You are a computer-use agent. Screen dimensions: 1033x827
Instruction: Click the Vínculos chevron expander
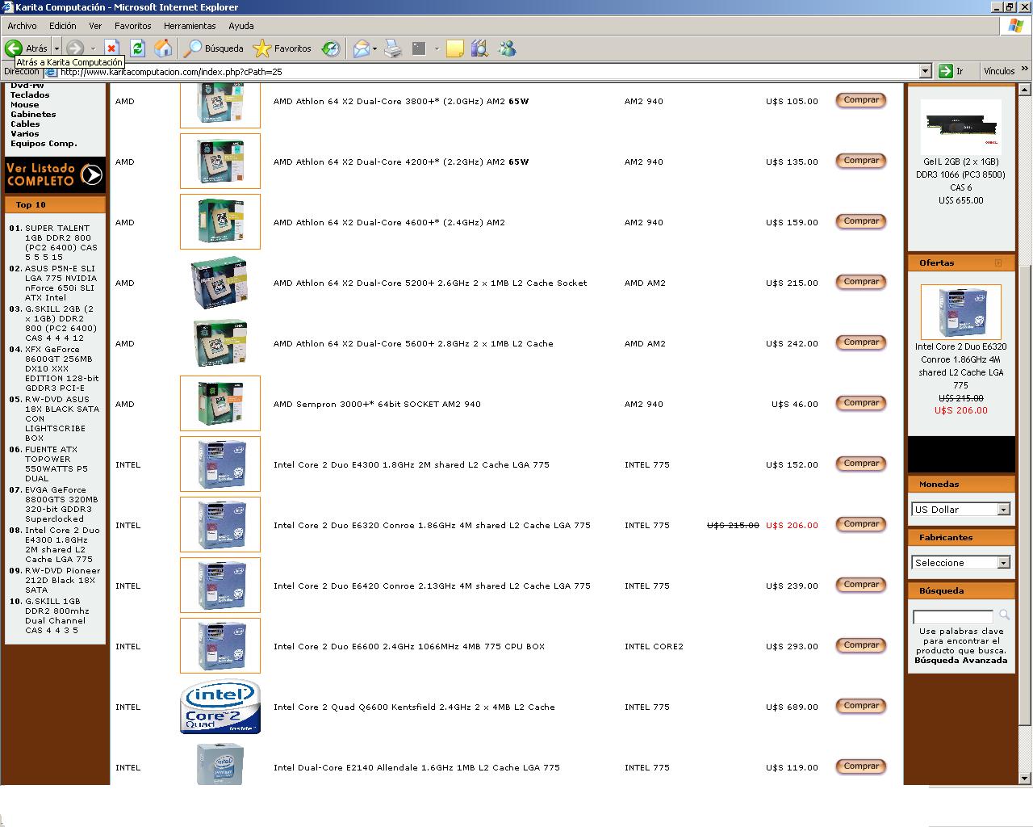tap(1025, 70)
